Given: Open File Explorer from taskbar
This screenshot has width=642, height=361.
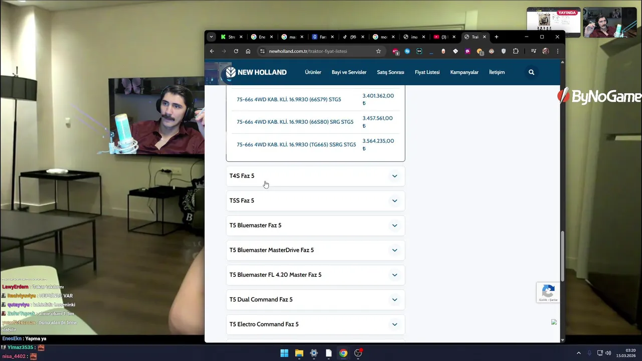Looking at the screenshot, I should pyautogui.click(x=299, y=353).
